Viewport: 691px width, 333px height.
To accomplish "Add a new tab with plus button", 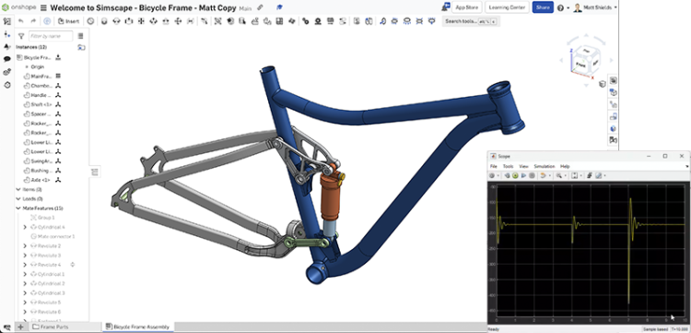I will pyautogui.click(x=20, y=327).
